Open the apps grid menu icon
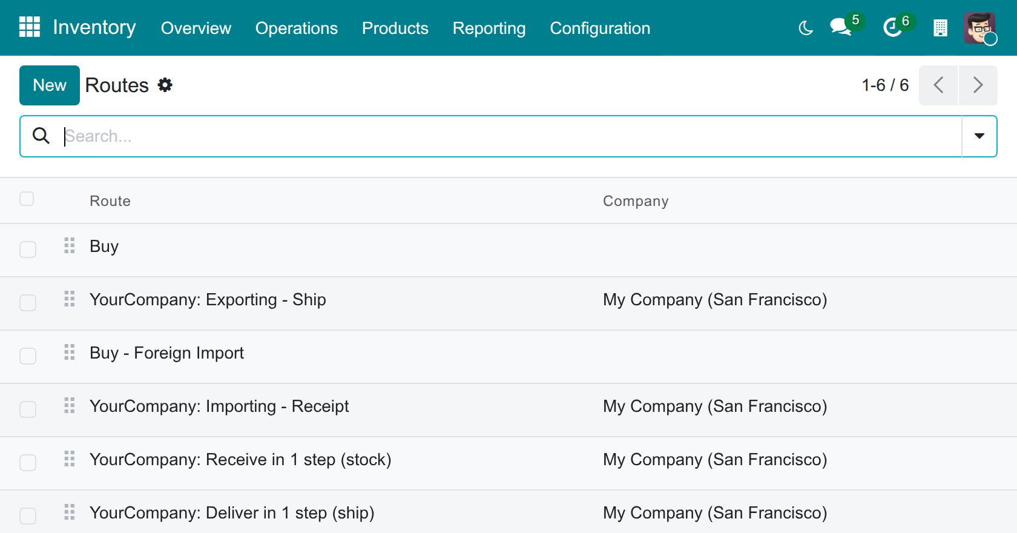The image size is (1017, 533). [30, 27]
